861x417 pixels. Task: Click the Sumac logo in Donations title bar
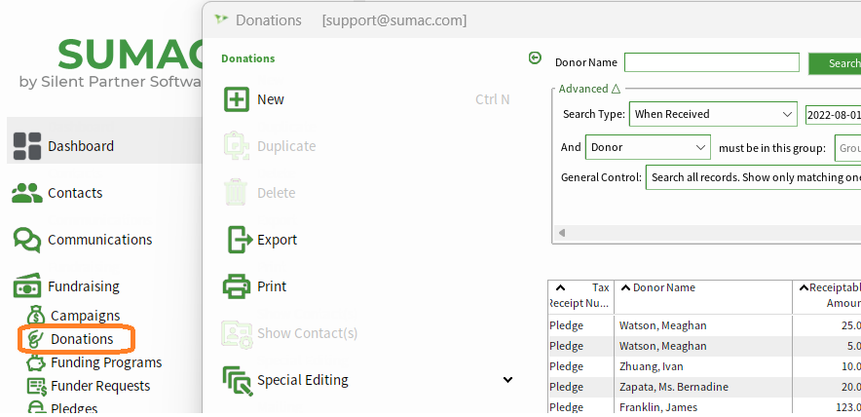[x=221, y=19]
